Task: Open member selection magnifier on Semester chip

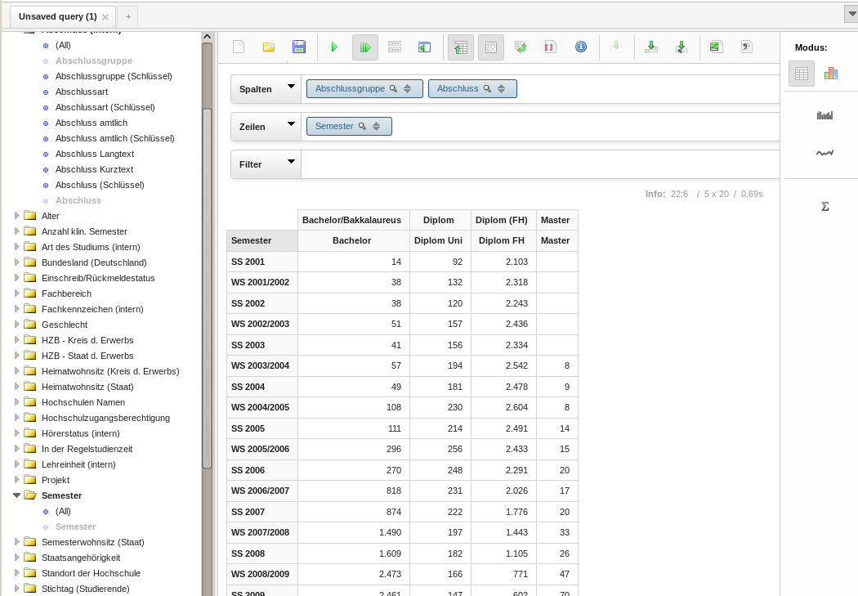Action: click(x=362, y=127)
